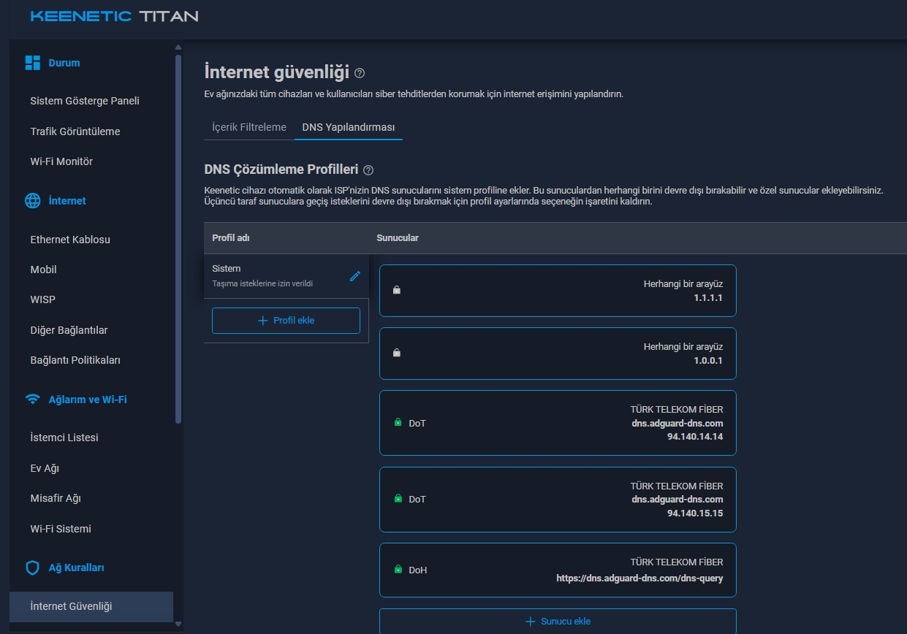Select İnternet Güvenliği in sidebar

91,606
